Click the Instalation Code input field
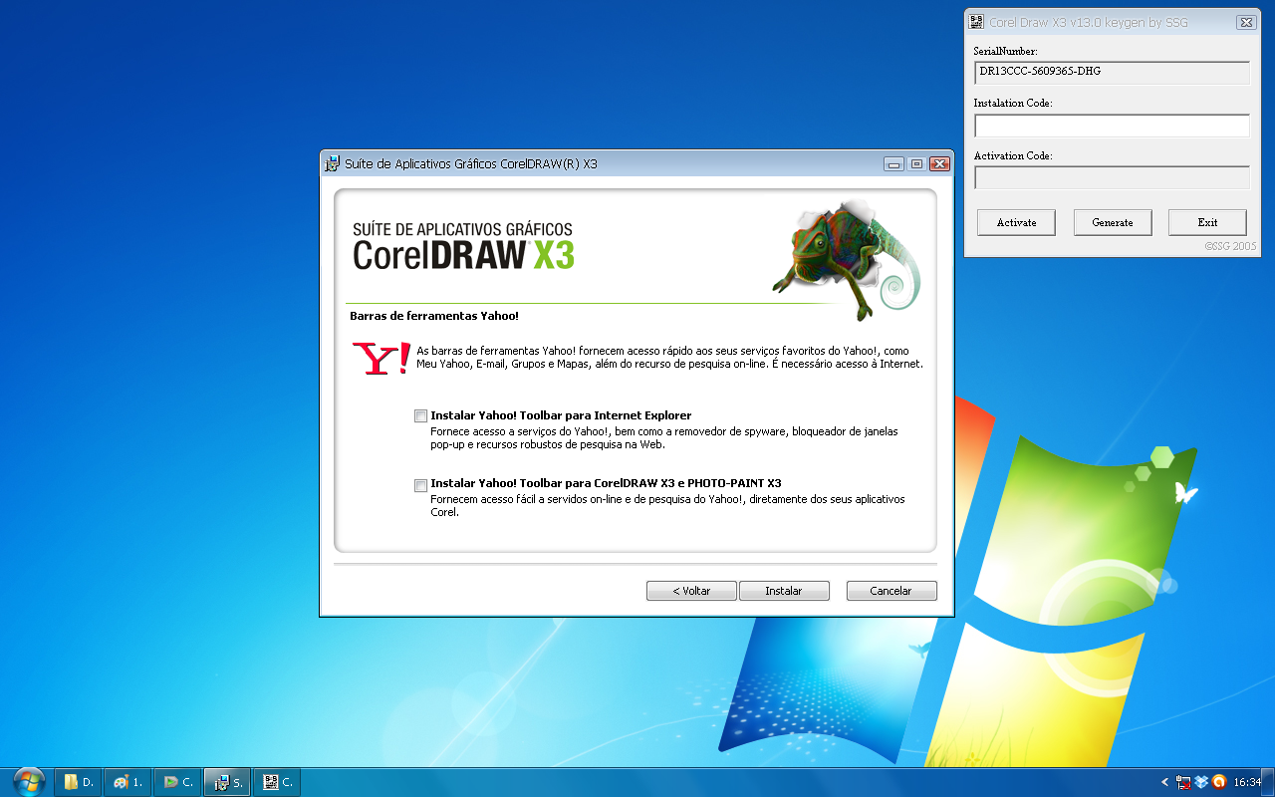Viewport: 1275px width, 797px height. (x=1112, y=126)
